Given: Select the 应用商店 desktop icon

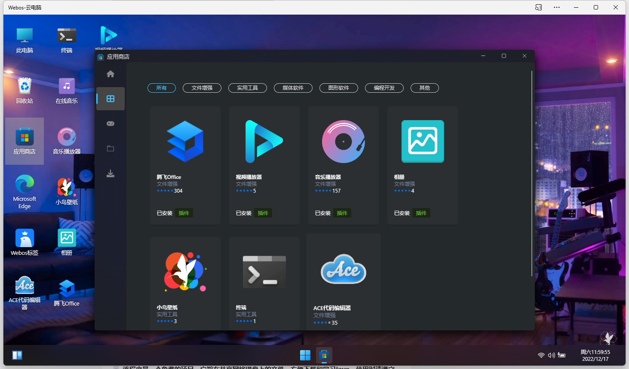Looking at the screenshot, I should (25, 141).
